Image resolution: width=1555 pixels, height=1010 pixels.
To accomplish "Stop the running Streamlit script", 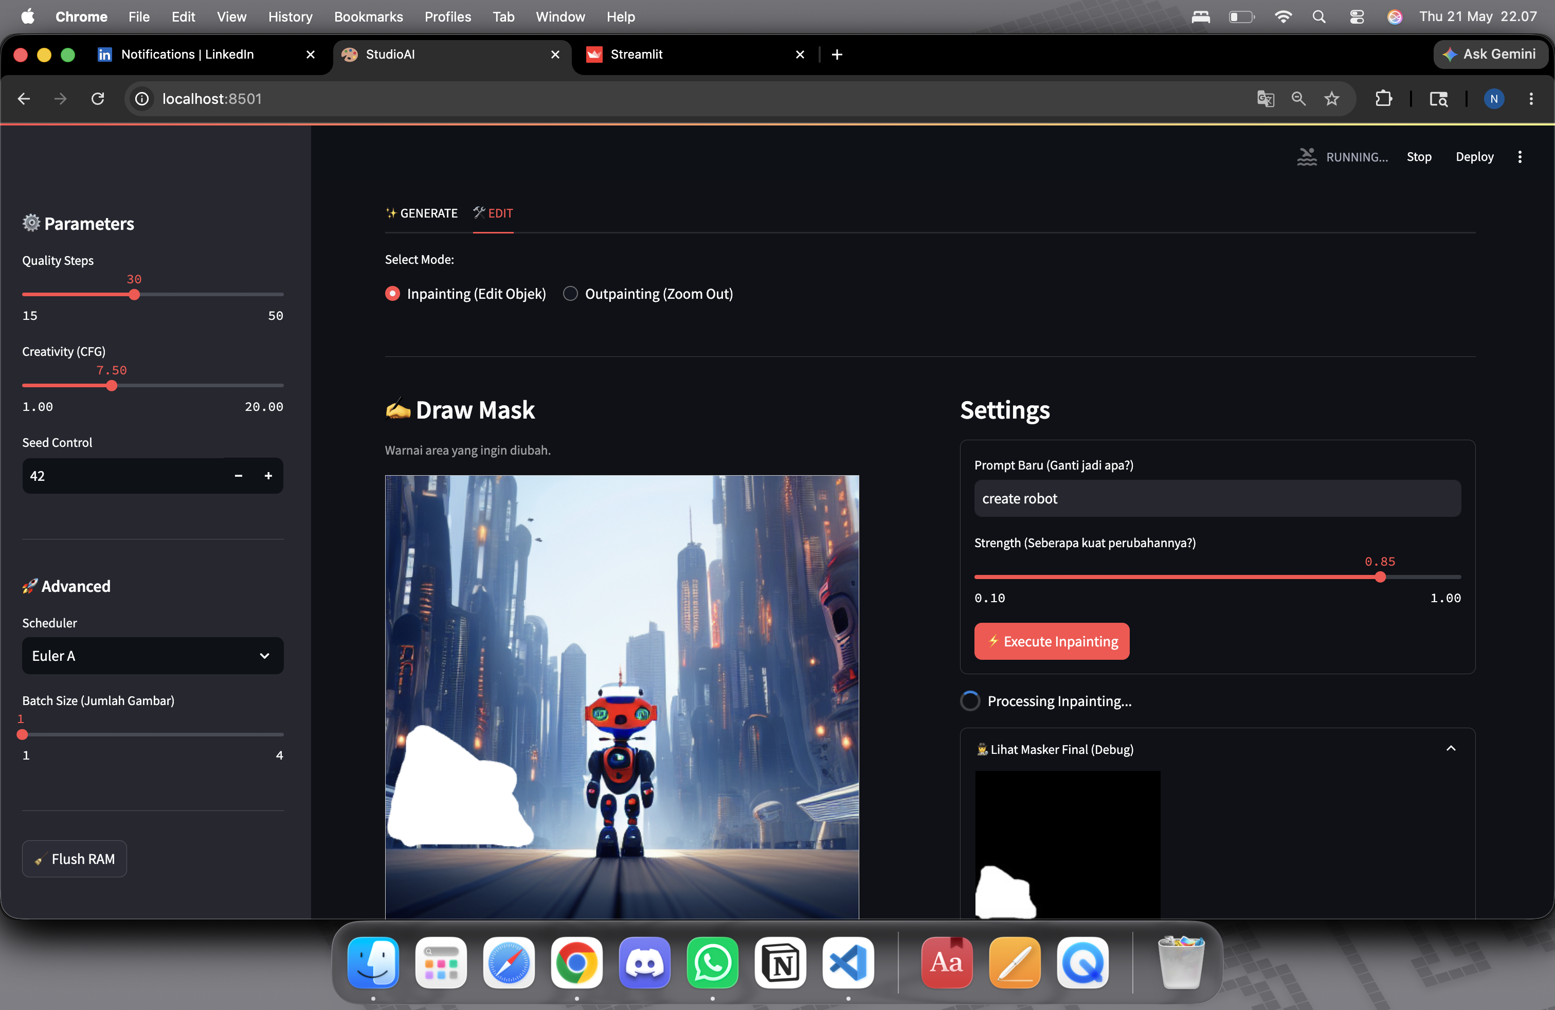I will click(1418, 157).
